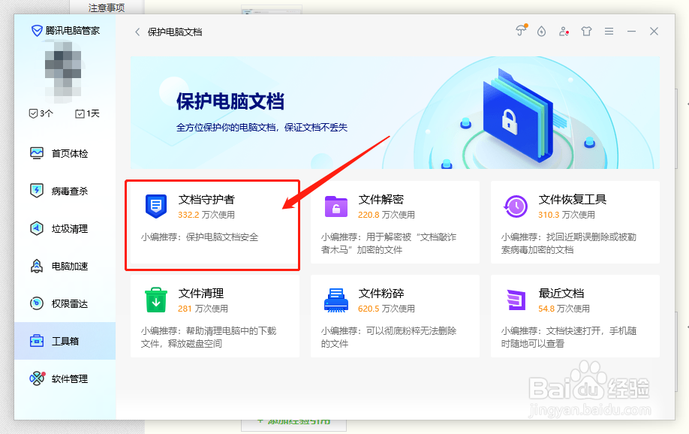Click the blurred user avatar in sidebar

pos(64,71)
